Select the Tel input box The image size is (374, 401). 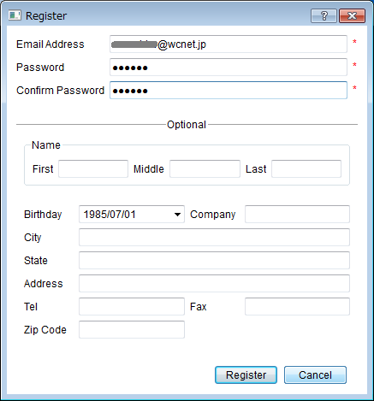tap(132, 306)
